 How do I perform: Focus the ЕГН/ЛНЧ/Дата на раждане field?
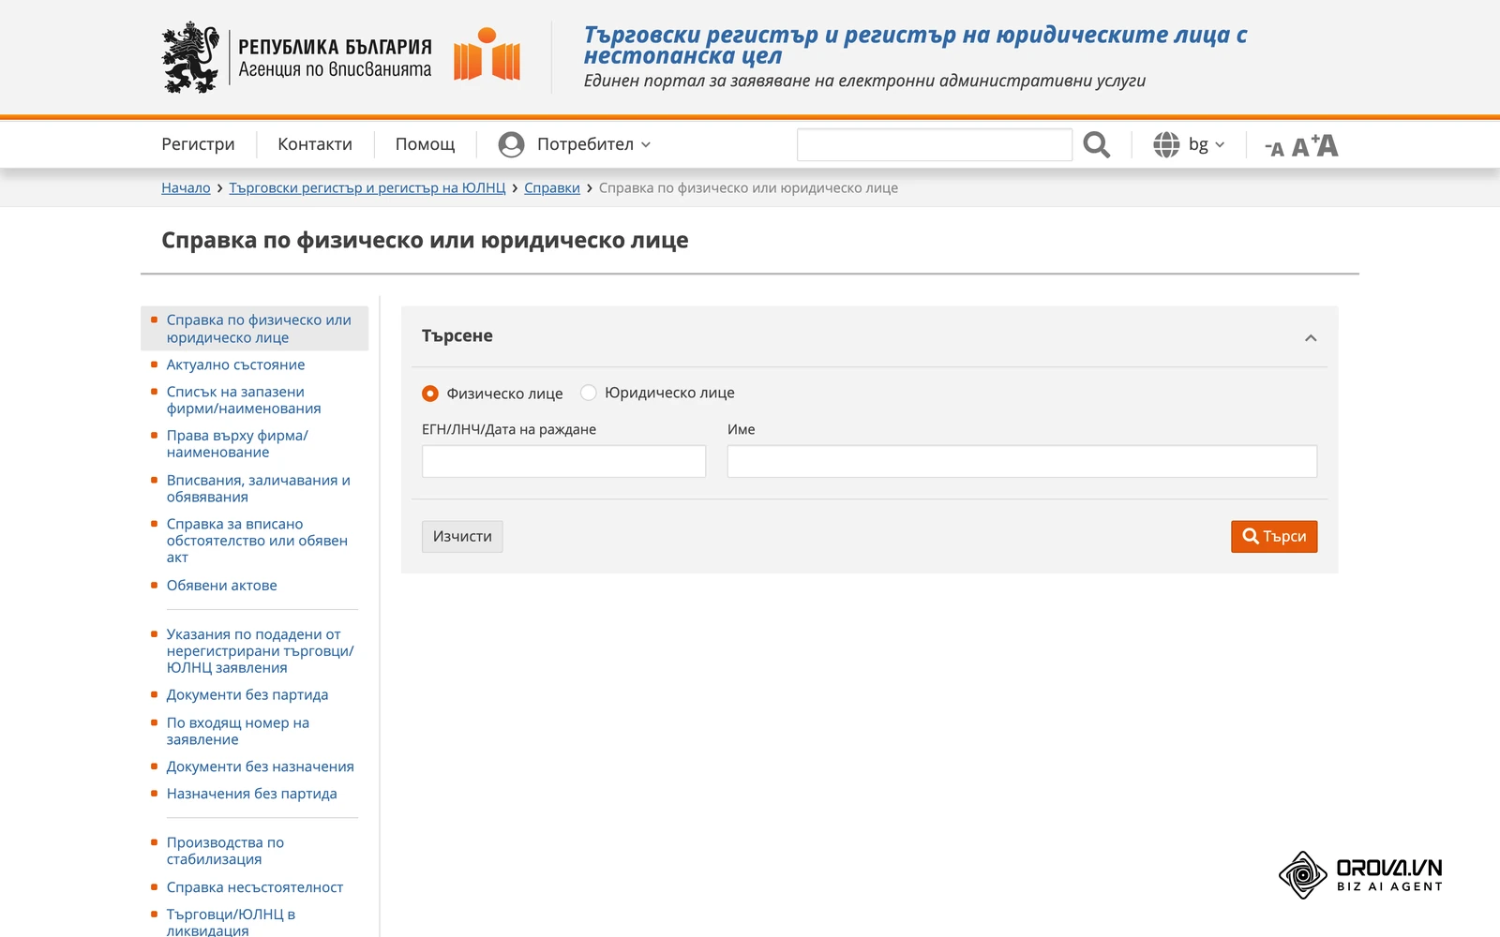563,461
